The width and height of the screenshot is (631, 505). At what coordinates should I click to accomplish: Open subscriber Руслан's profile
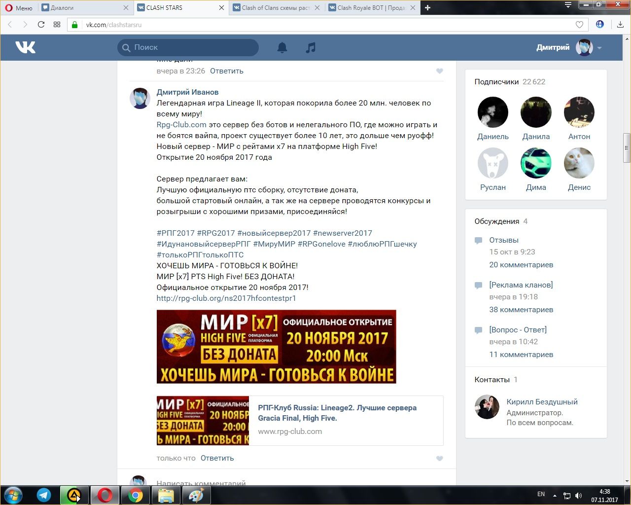pos(493,169)
